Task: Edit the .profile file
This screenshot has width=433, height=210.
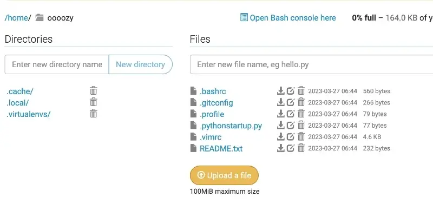Action: (291, 114)
